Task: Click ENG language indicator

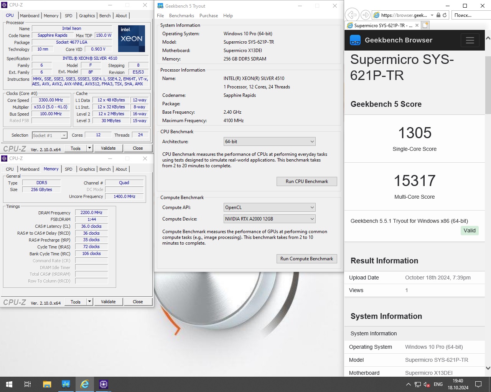Action: pos(438,384)
